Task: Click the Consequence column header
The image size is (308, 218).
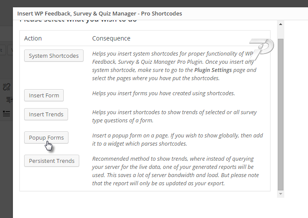Action: point(111,38)
